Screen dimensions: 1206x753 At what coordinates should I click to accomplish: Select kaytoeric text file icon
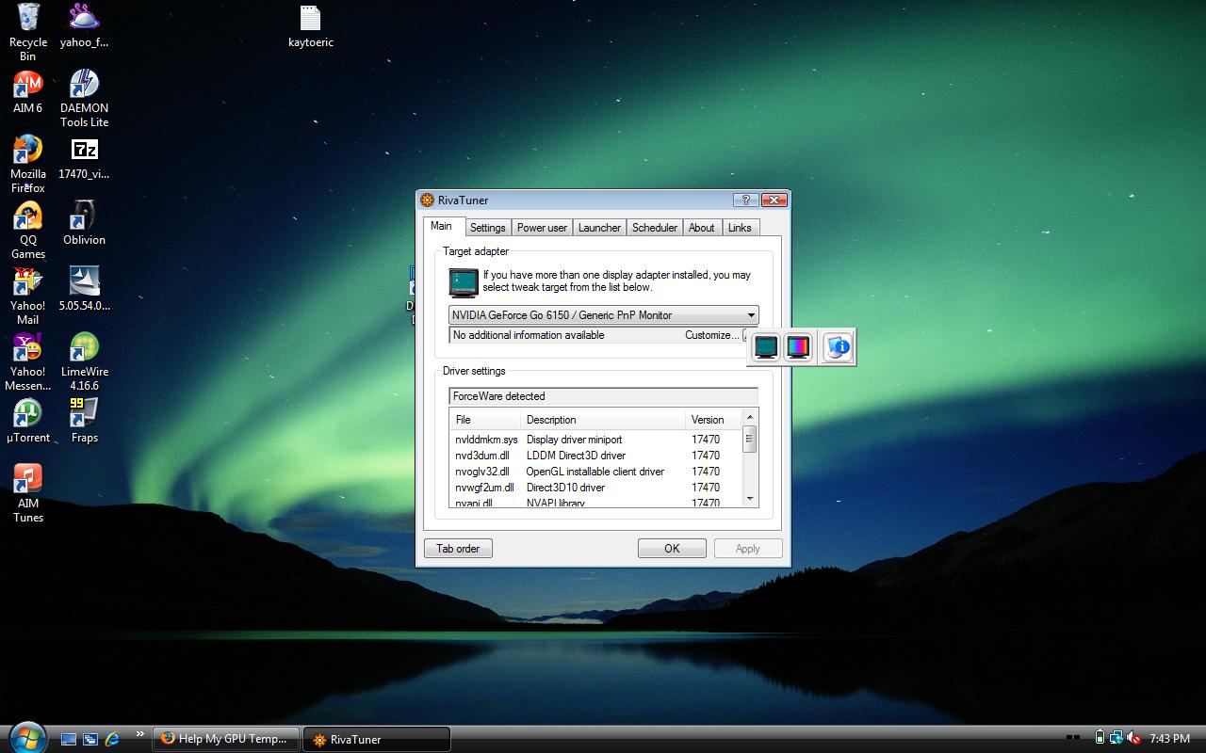click(x=311, y=25)
